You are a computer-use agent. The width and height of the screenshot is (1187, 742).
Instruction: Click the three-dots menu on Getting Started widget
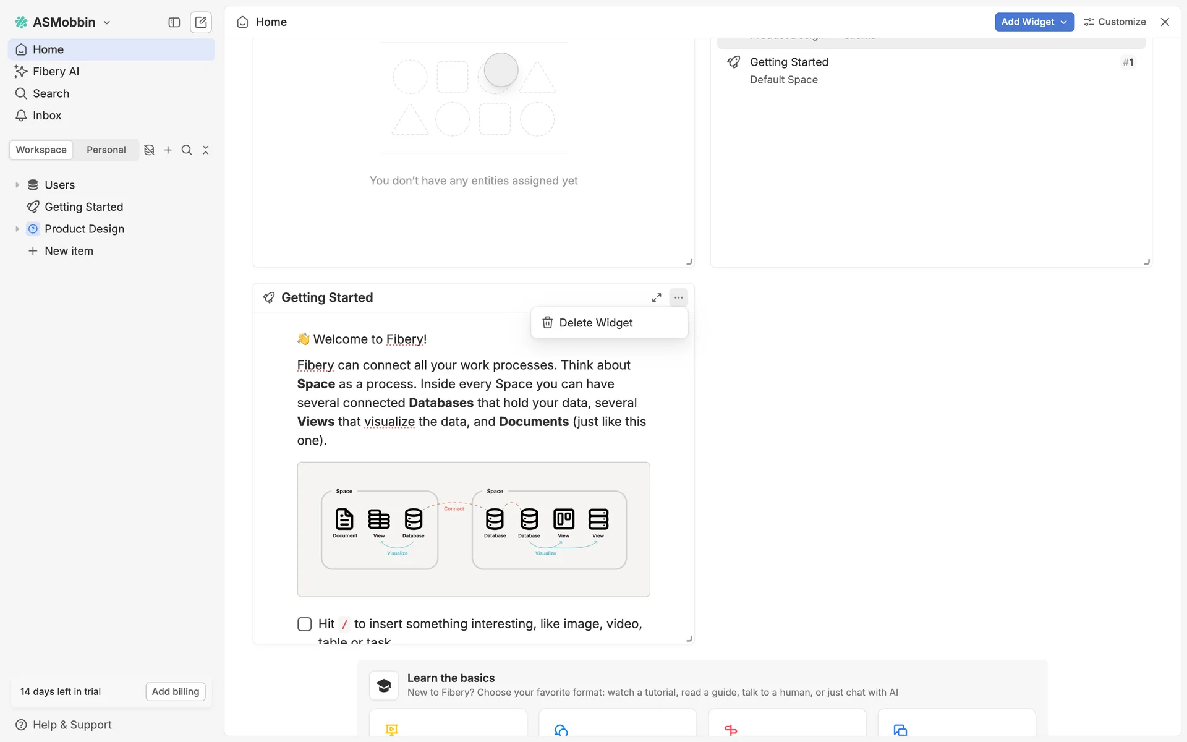[x=678, y=297]
